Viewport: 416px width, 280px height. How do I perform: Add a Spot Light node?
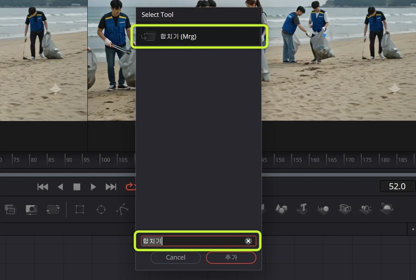coord(366,209)
